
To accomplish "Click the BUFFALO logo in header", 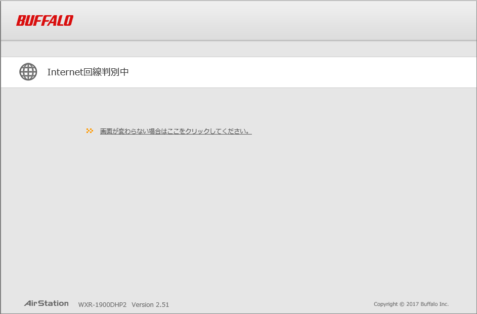I will 45,21.
